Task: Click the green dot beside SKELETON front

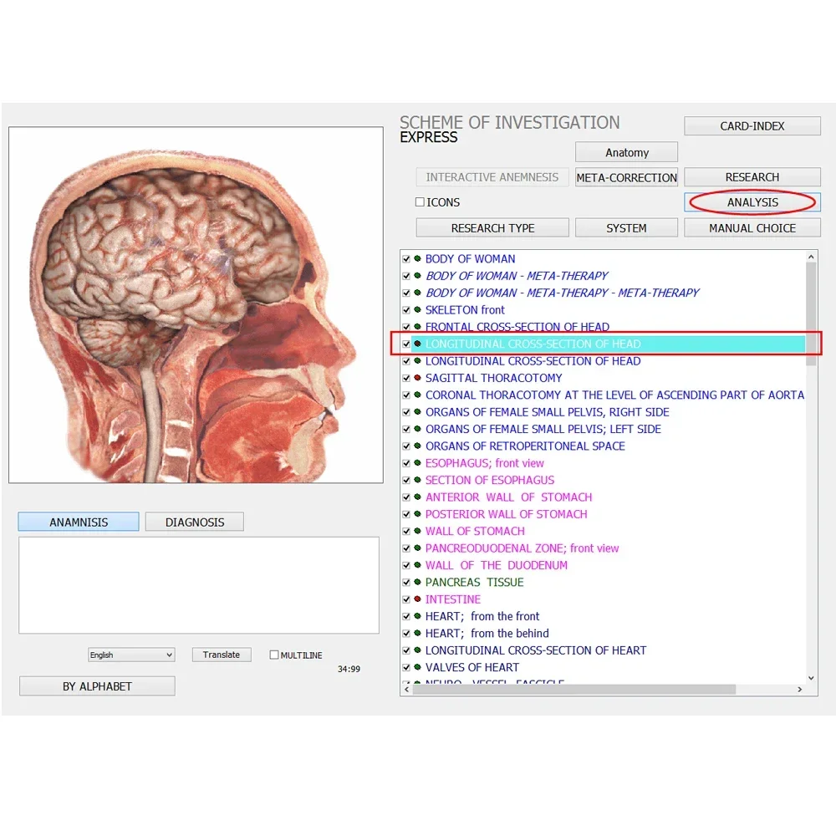Action: click(x=417, y=309)
